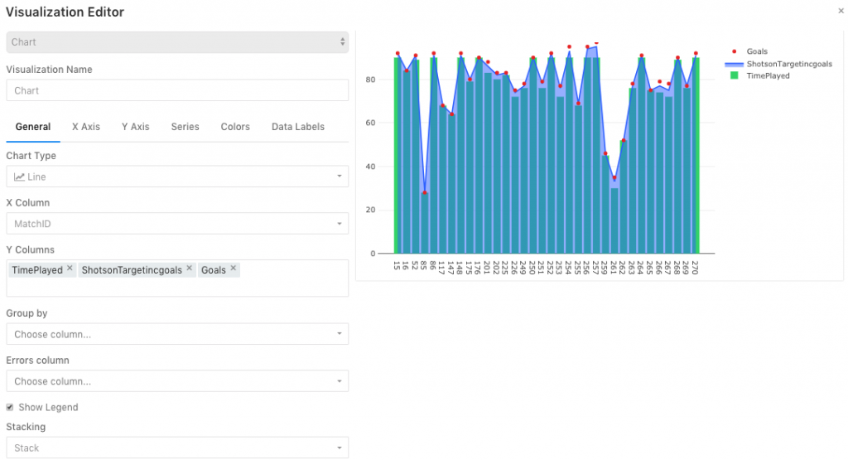This screenshot has width=848, height=460.
Task: Click the ShotsonTargetincgoals blue line legend icon
Action: (734, 64)
